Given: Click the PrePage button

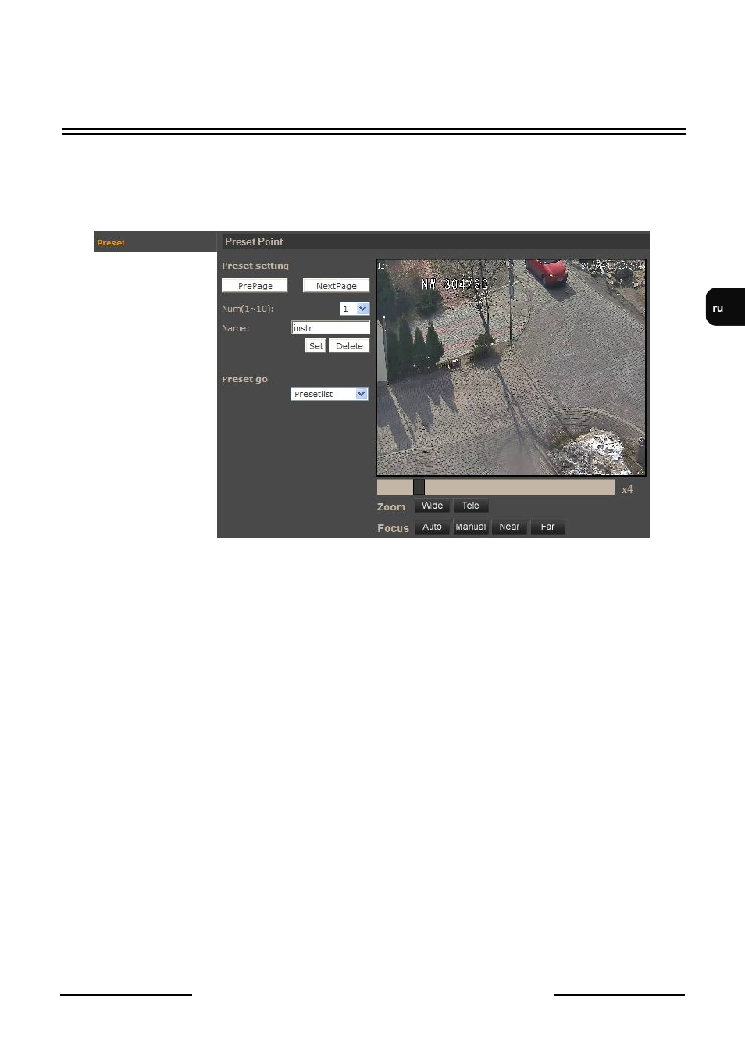Looking at the screenshot, I should point(255,286).
